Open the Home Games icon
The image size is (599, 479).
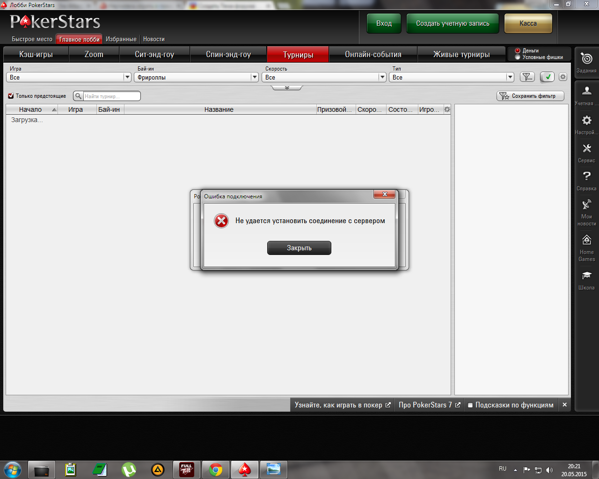point(586,240)
